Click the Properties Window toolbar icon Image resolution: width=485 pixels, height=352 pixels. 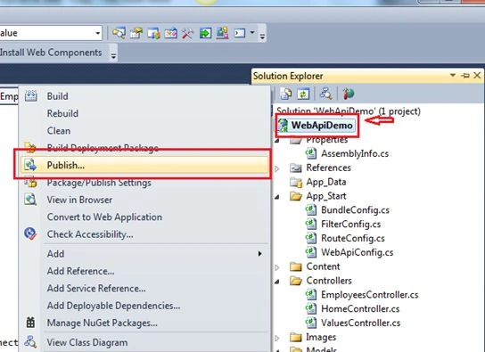[x=136, y=33]
